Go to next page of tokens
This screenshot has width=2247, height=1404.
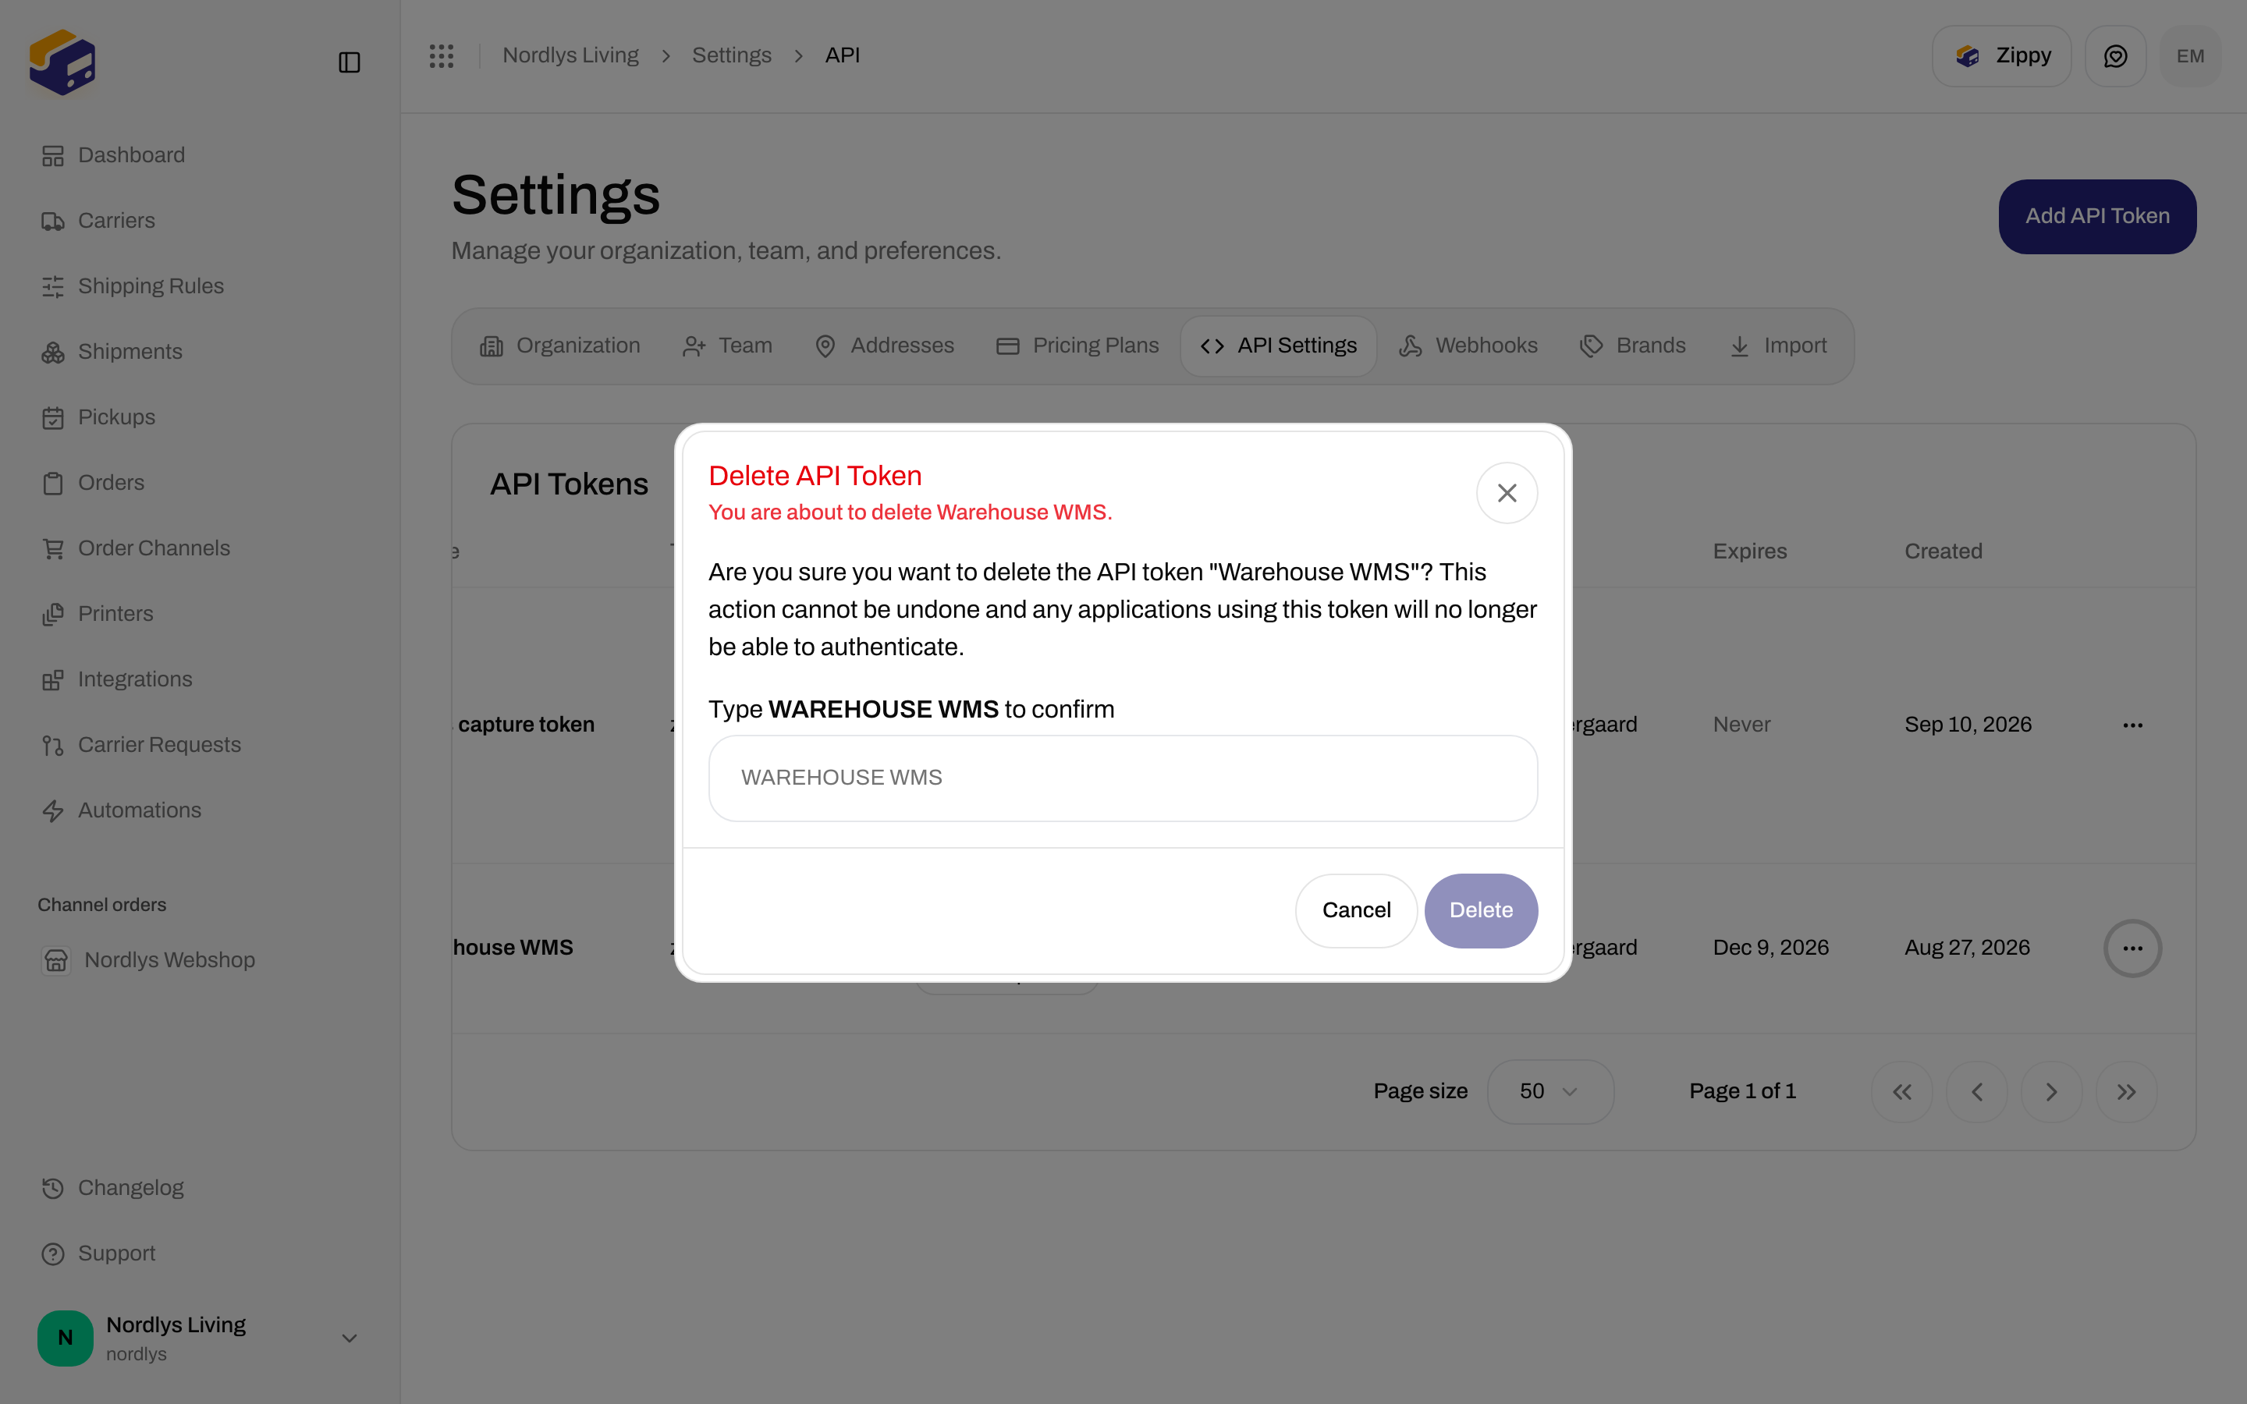pyautogui.click(x=2051, y=1092)
